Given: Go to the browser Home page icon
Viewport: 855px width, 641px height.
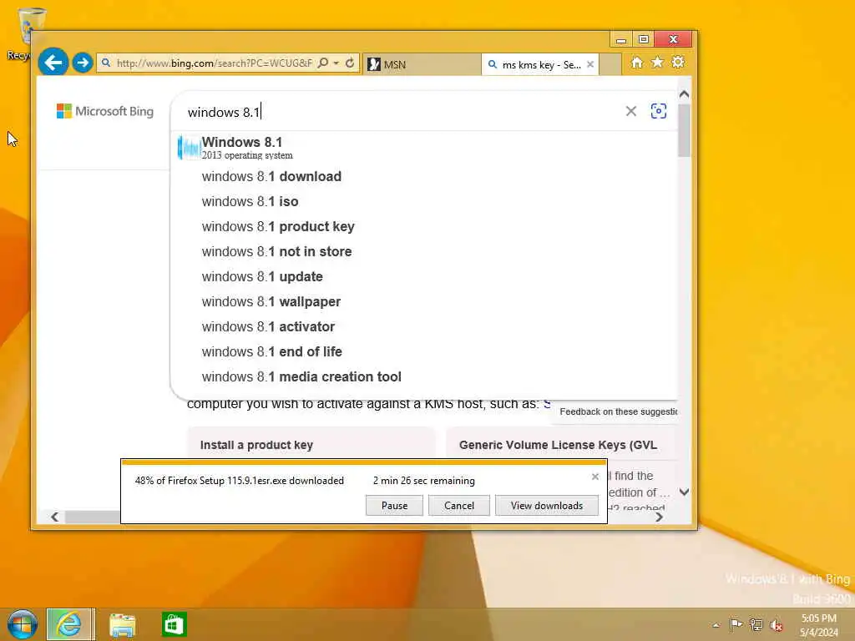Looking at the screenshot, I should 636,62.
